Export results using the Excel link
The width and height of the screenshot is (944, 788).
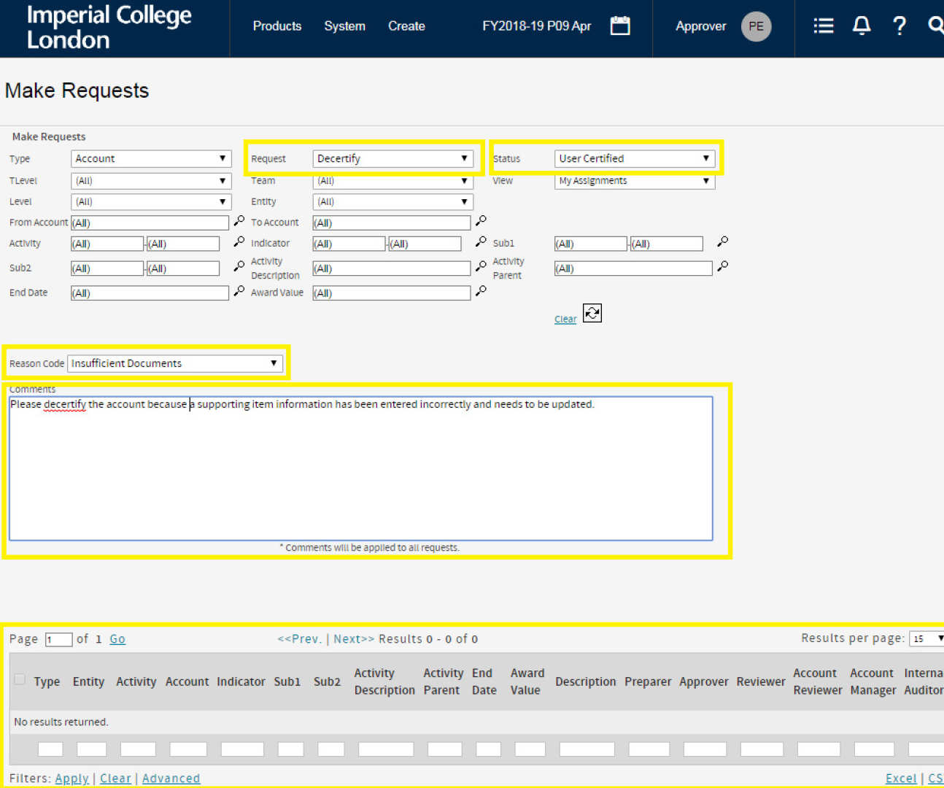tap(900, 779)
